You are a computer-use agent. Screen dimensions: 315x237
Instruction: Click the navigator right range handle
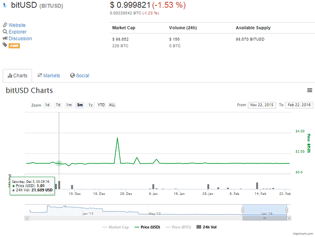tap(287, 210)
